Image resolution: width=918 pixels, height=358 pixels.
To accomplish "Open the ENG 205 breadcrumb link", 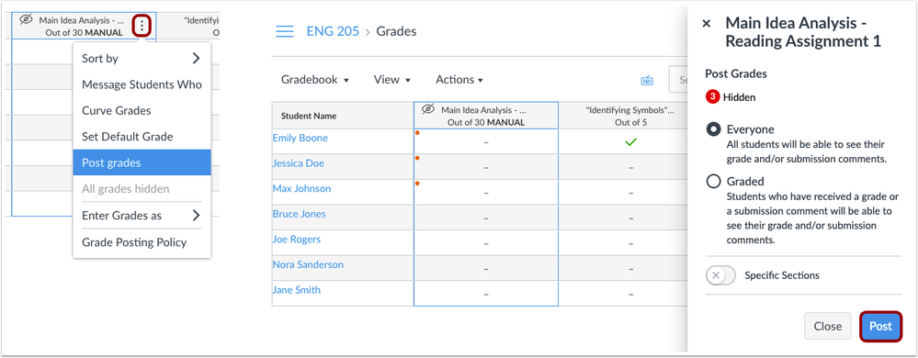I will [333, 31].
